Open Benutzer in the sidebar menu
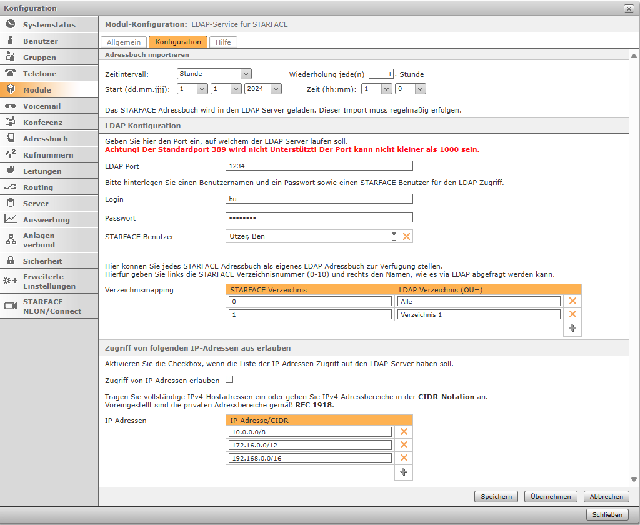 [49, 41]
